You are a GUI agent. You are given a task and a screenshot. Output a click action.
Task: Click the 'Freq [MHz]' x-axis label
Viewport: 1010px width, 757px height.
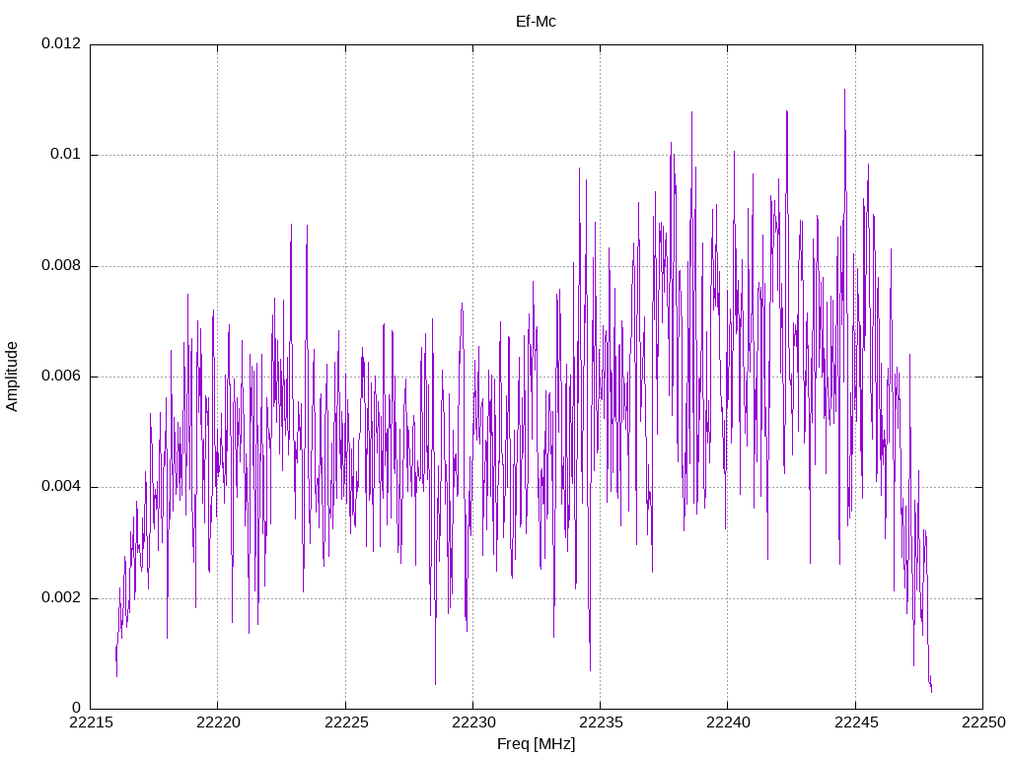point(536,744)
